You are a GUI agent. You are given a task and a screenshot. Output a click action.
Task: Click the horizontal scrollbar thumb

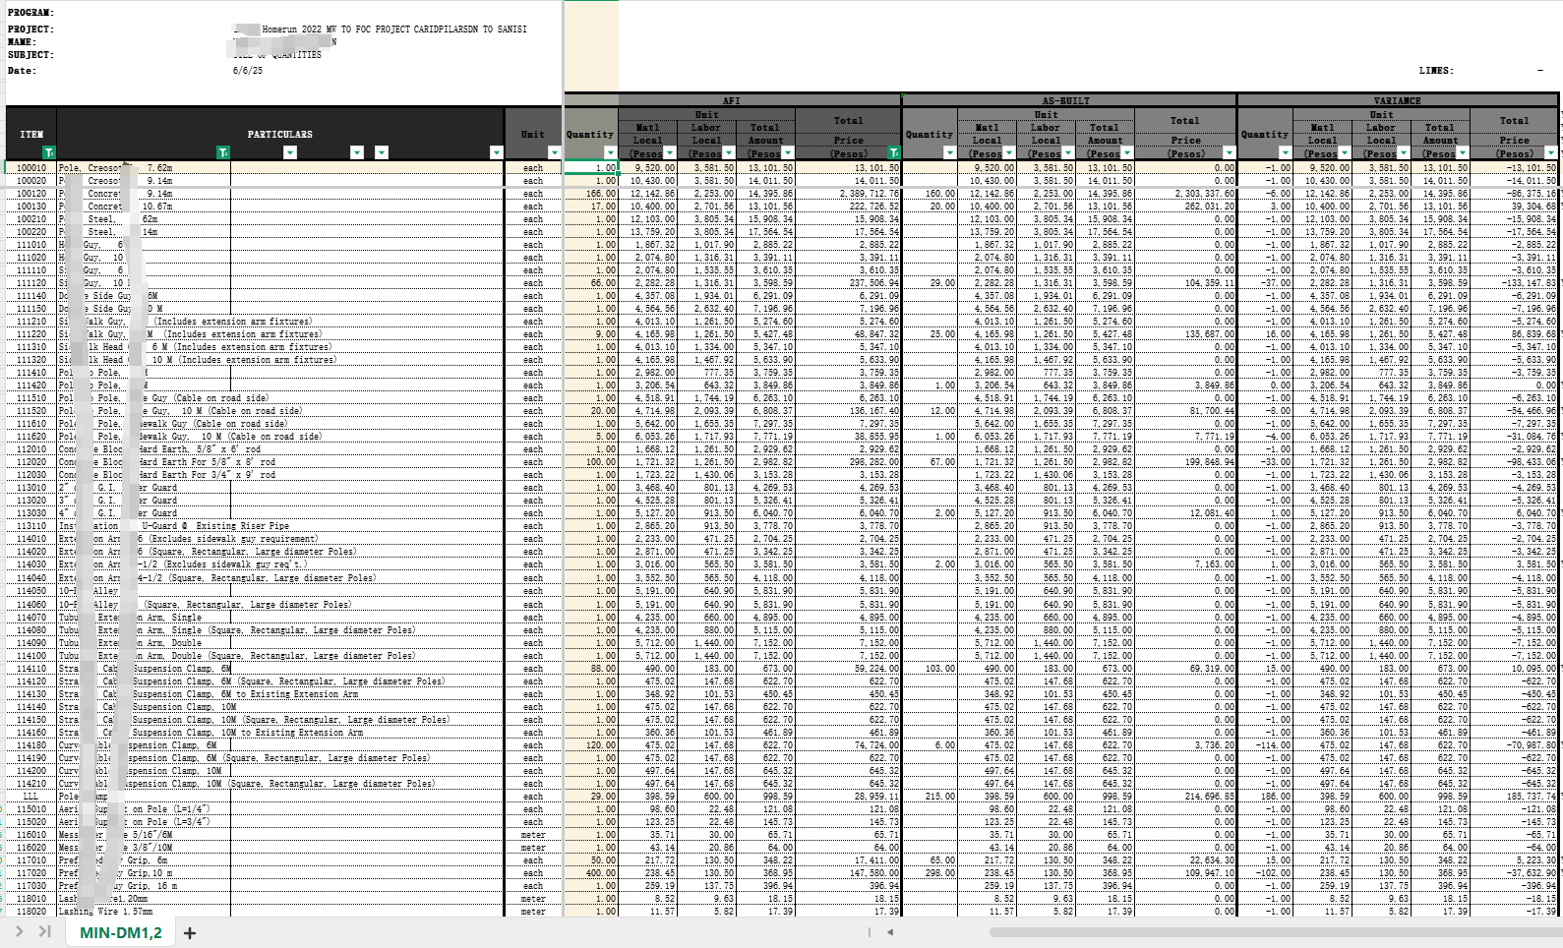(1274, 932)
